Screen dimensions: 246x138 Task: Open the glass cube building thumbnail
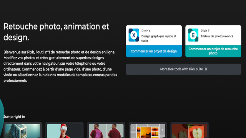coord(23,131)
